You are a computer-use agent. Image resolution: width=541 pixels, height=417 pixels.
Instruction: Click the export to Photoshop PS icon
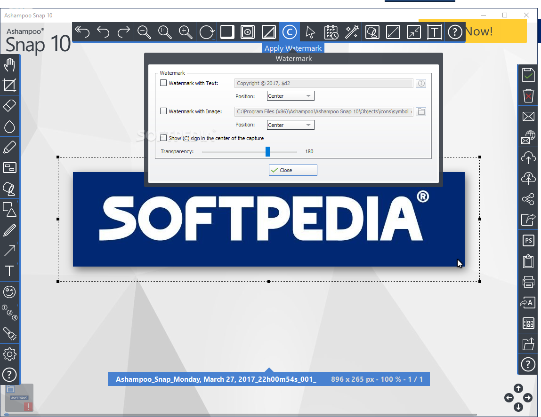[x=528, y=240]
